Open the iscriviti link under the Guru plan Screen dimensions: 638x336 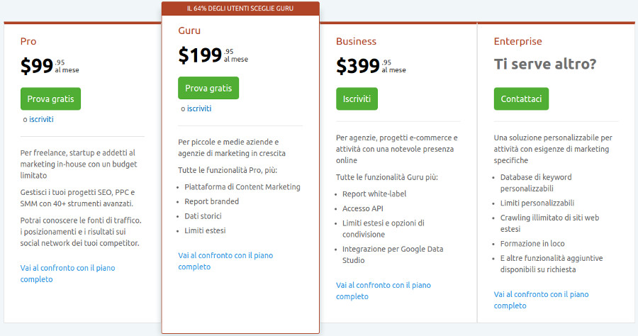(x=199, y=108)
